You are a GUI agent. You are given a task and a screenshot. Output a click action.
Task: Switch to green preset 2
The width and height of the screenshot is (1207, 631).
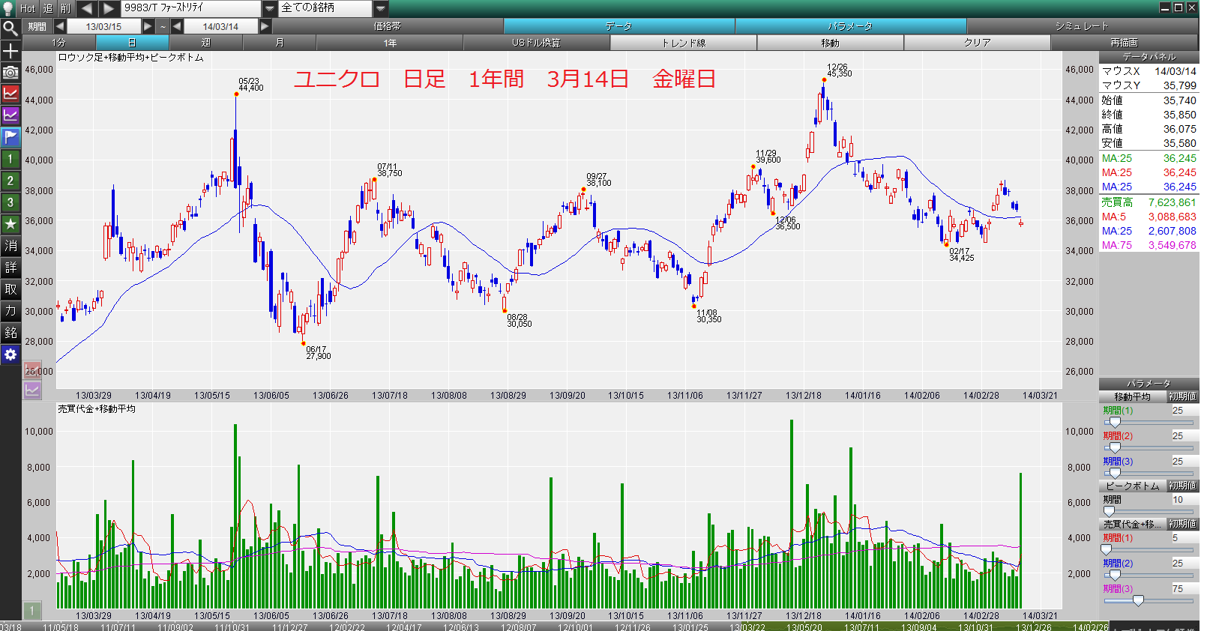tap(10, 181)
